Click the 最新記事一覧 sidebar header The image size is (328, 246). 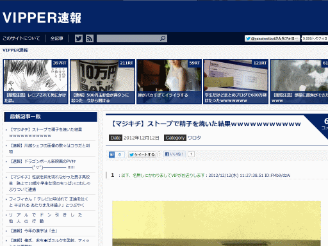click(51, 117)
